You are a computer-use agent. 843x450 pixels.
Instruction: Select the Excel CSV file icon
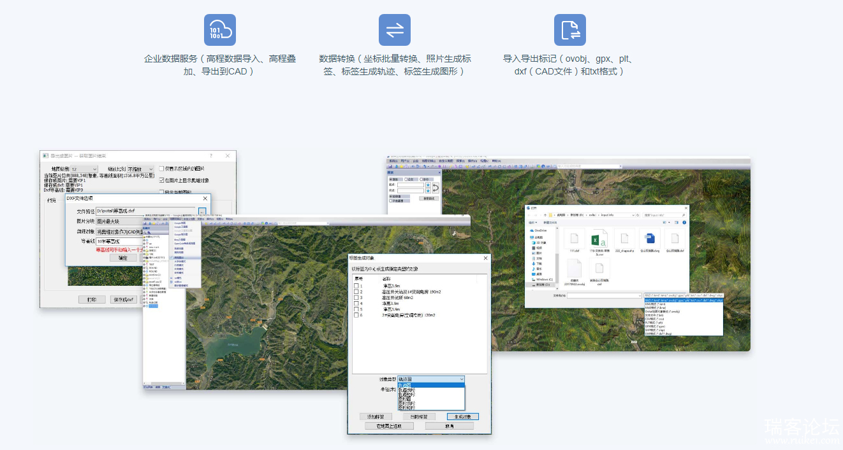[x=599, y=239]
